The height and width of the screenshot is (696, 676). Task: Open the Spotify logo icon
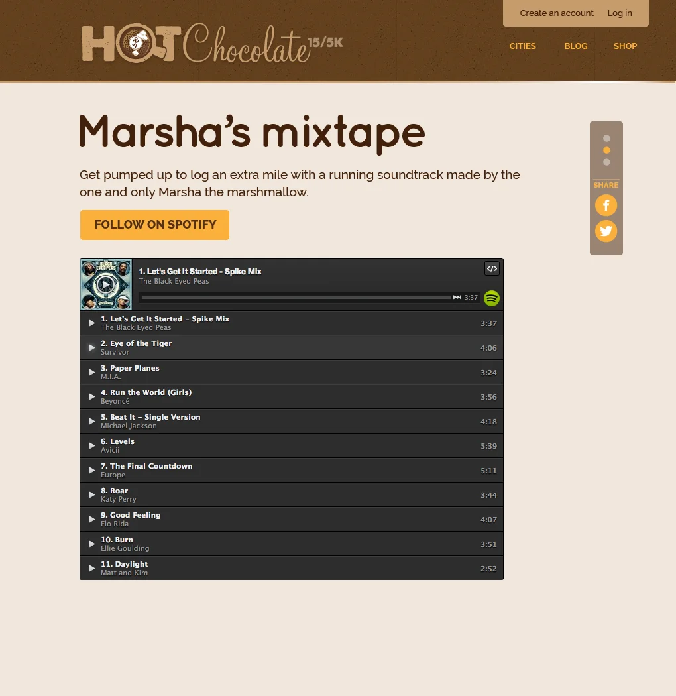[x=491, y=298]
